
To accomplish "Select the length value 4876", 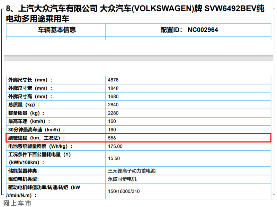I will (x=113, y=80).
